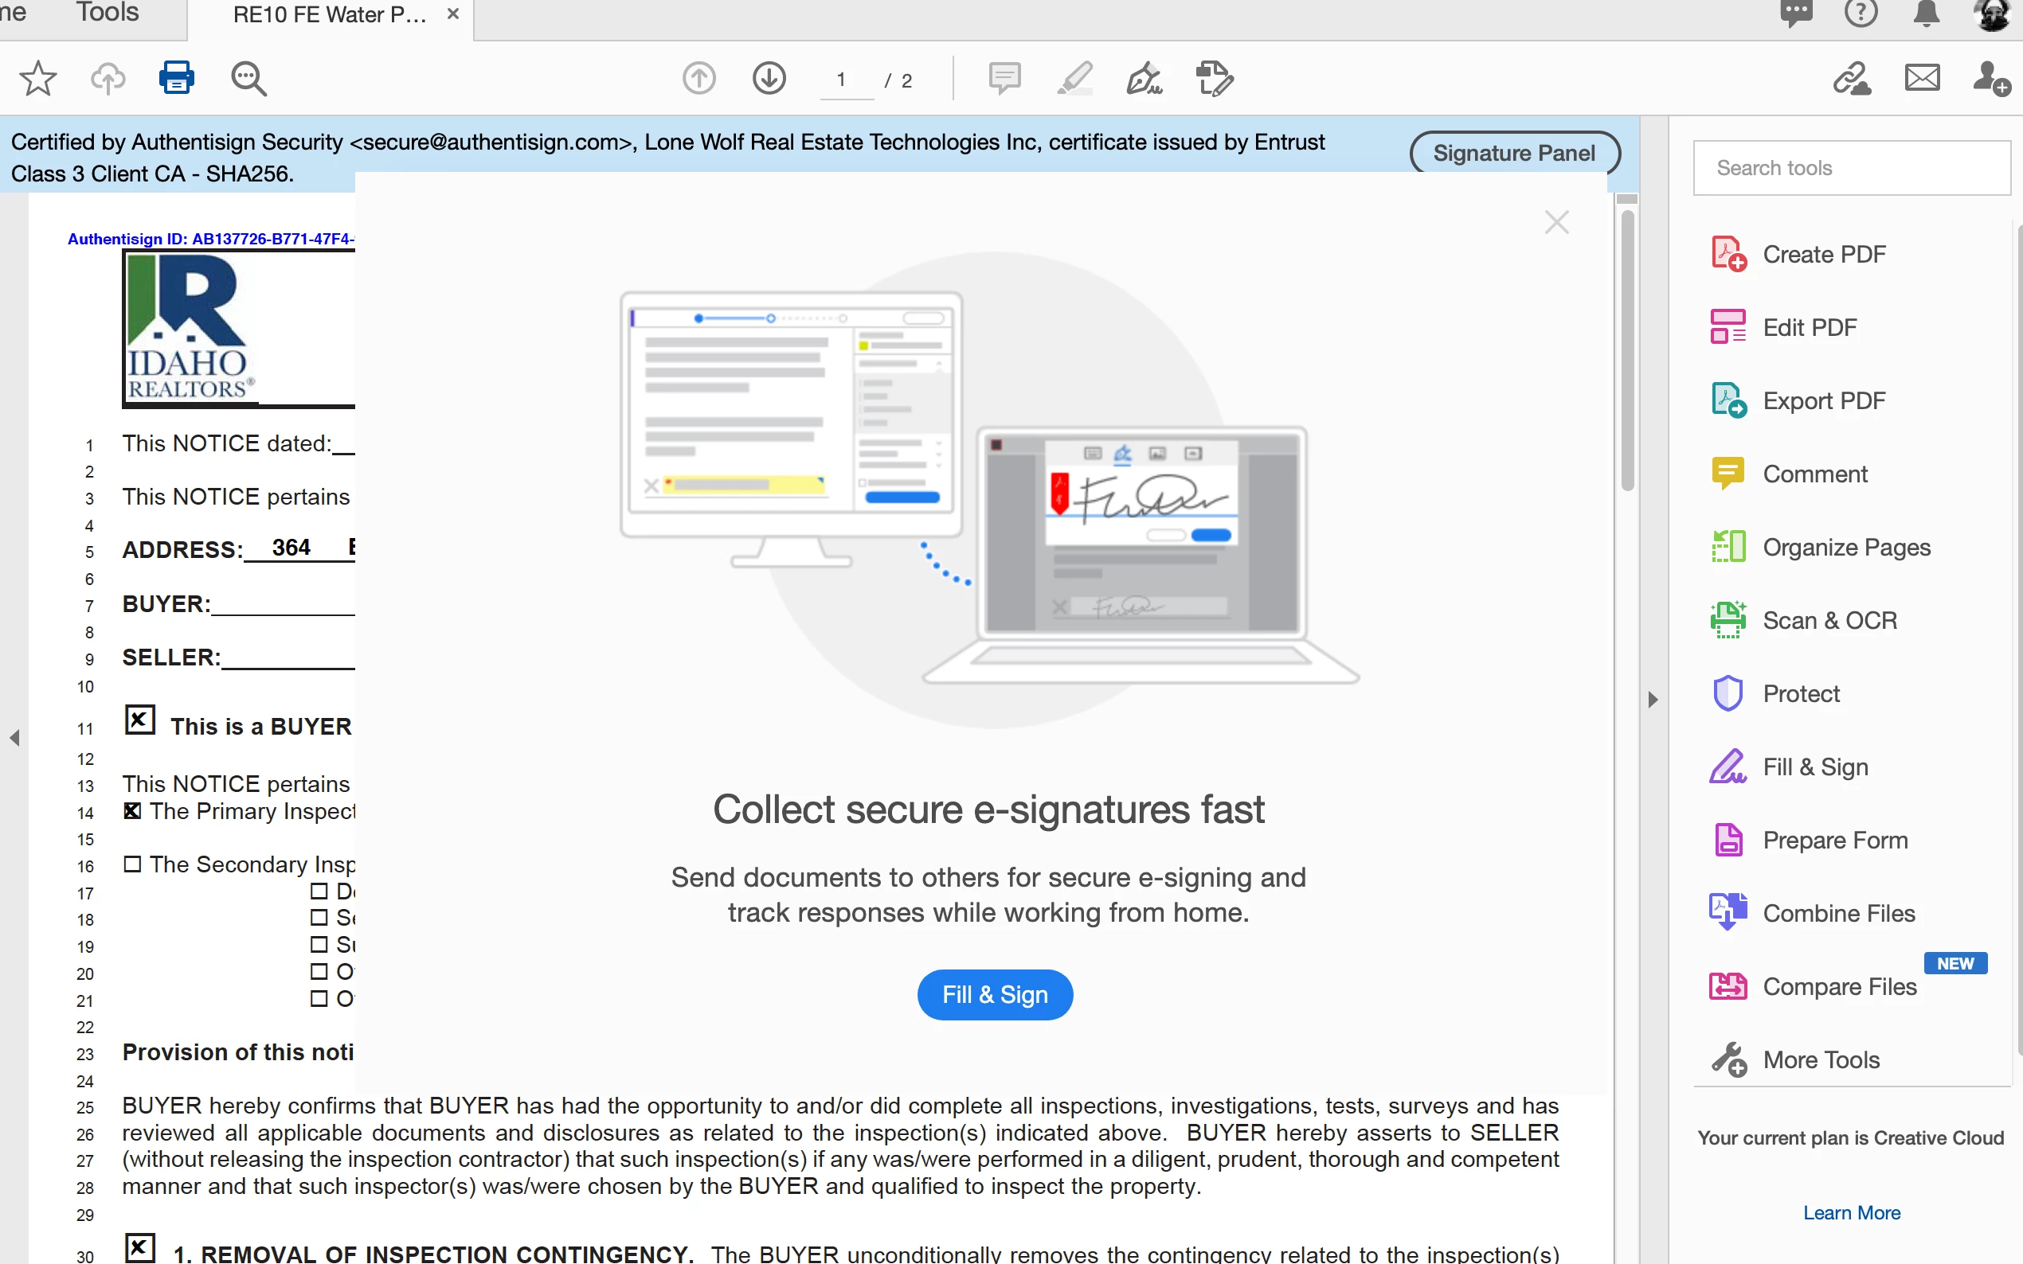Uncheck the Primary Inspection checkbox
The height and width of the screenshot is (1264, 2023).
132,811
